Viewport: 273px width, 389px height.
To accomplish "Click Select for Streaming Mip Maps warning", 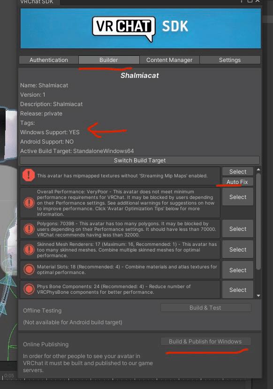I will (237, 171).
